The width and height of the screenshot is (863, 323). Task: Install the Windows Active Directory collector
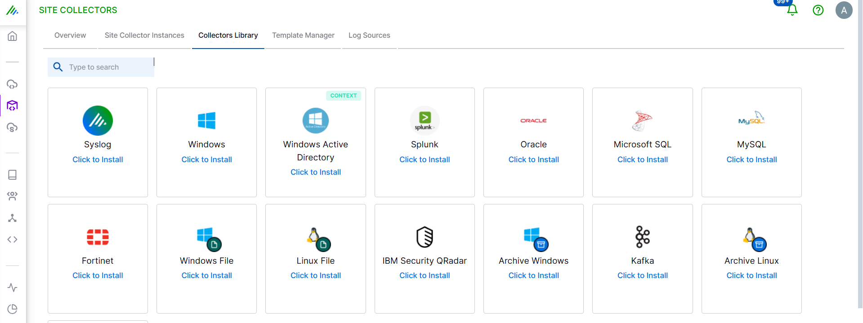[316, 172]
